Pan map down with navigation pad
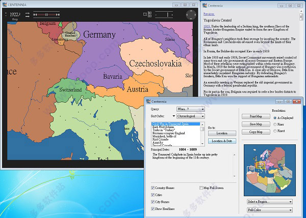 coord(191,18)
